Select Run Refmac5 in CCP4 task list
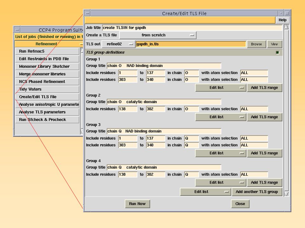This screenshot has height=228, width=305. click(x=47, y=51)
